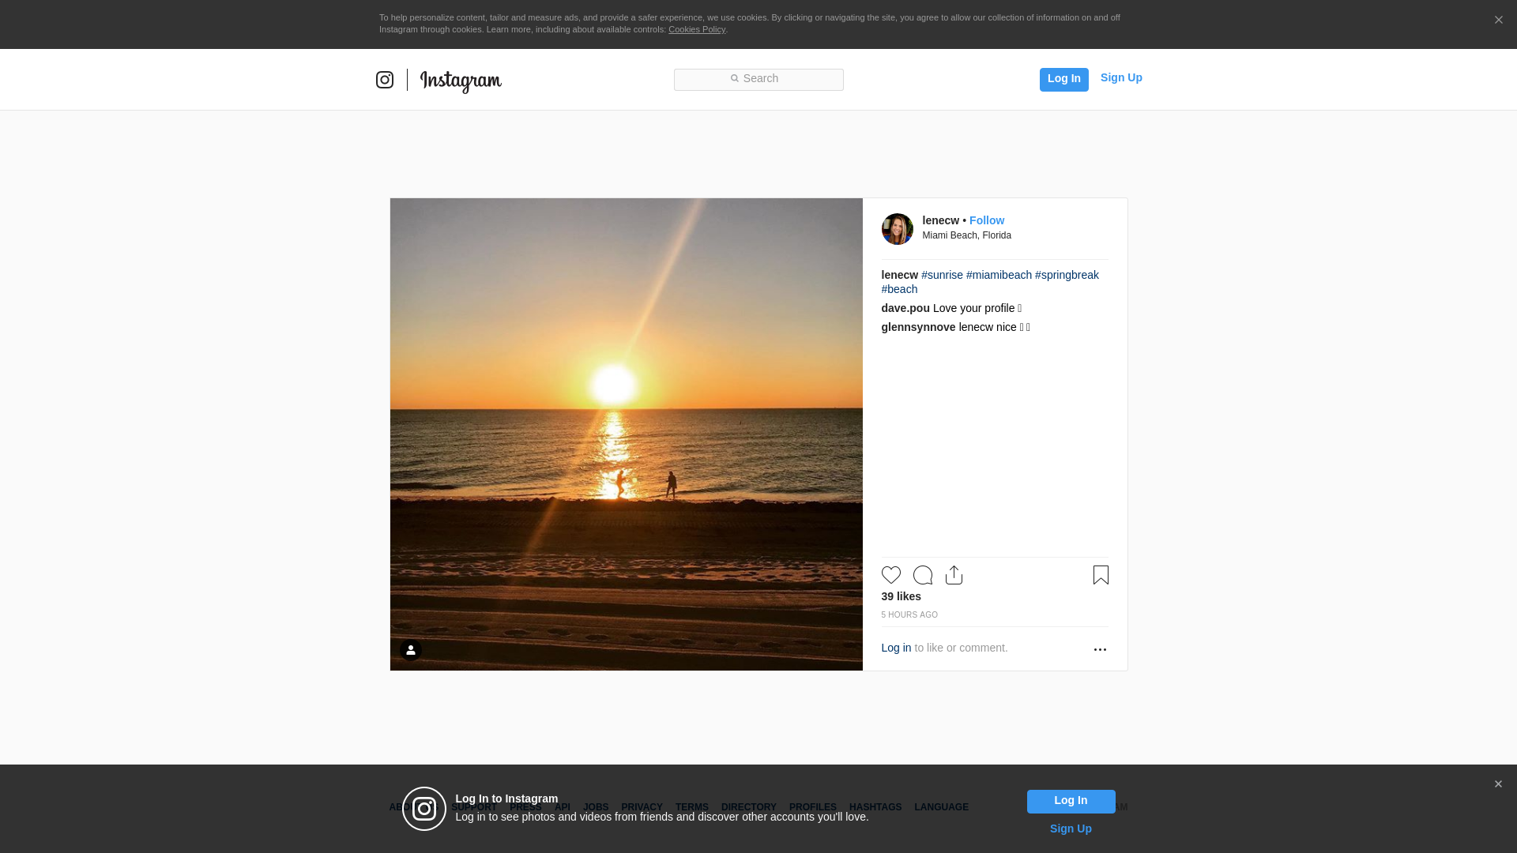Click the lenecw profile avatar

tap(897, 229)
